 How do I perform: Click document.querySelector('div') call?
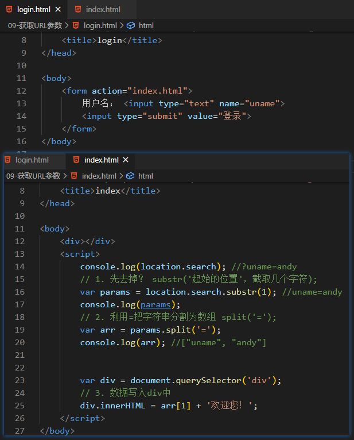(x=204, y=380)
